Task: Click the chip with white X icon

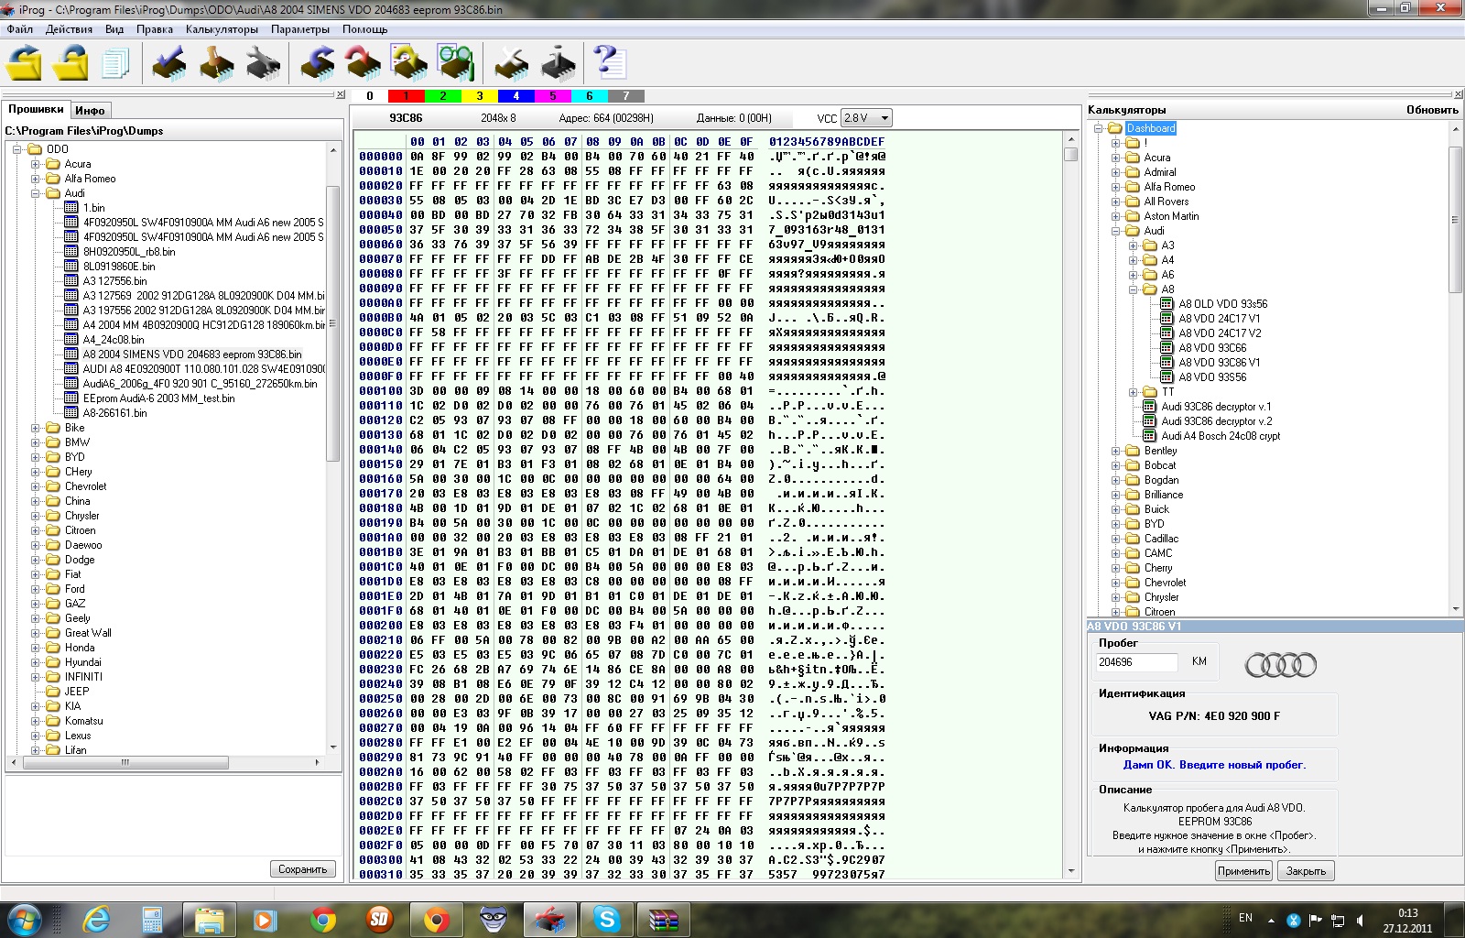Action: coord(512,63)
